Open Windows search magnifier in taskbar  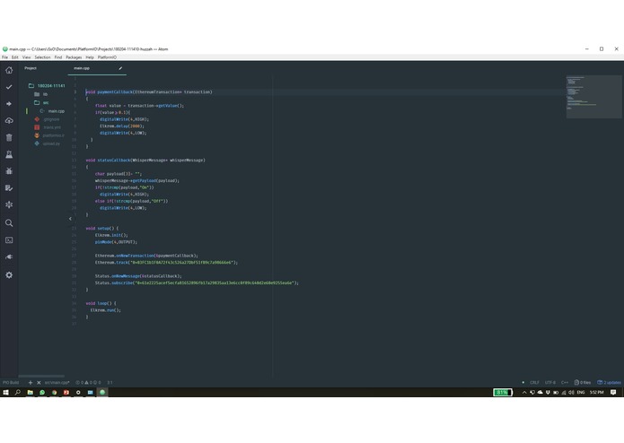(x=18, y=392)
